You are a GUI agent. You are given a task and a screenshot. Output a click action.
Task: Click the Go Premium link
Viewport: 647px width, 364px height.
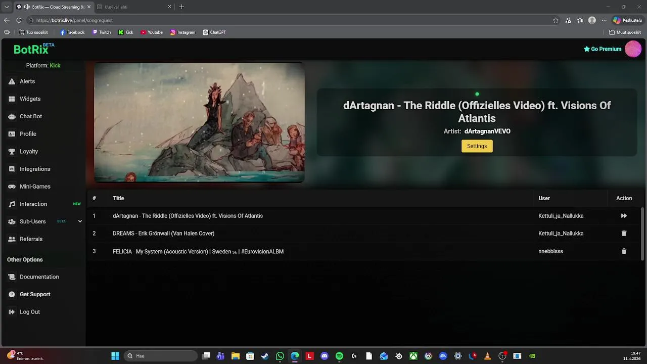tap(603, 49)
